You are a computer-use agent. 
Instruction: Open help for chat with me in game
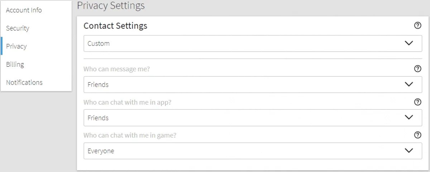[x=417, y=135]
